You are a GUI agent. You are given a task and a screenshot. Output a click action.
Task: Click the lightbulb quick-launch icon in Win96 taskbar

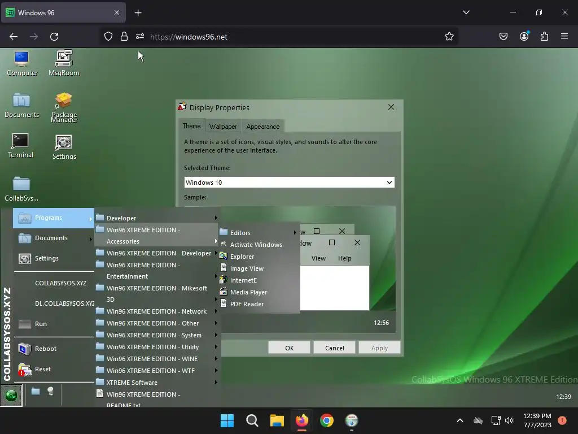[50, 391]
